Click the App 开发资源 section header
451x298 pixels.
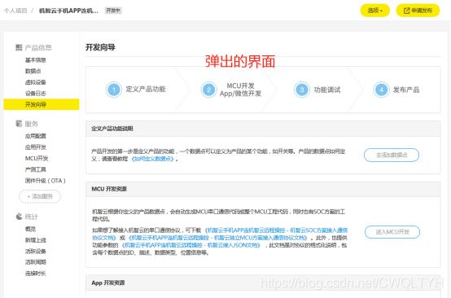click(x=263, y=283)
